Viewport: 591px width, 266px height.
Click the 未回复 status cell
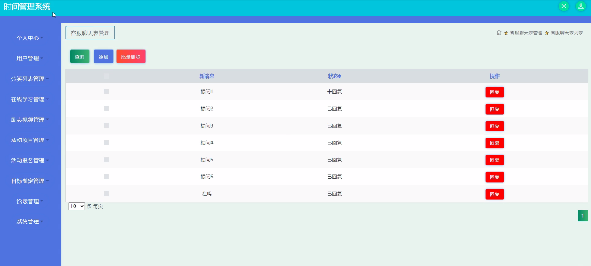[334, 92]
